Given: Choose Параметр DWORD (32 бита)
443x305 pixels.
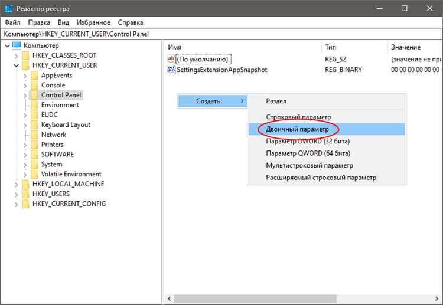Looking at the screenshot, I should [x=327, y=141].
